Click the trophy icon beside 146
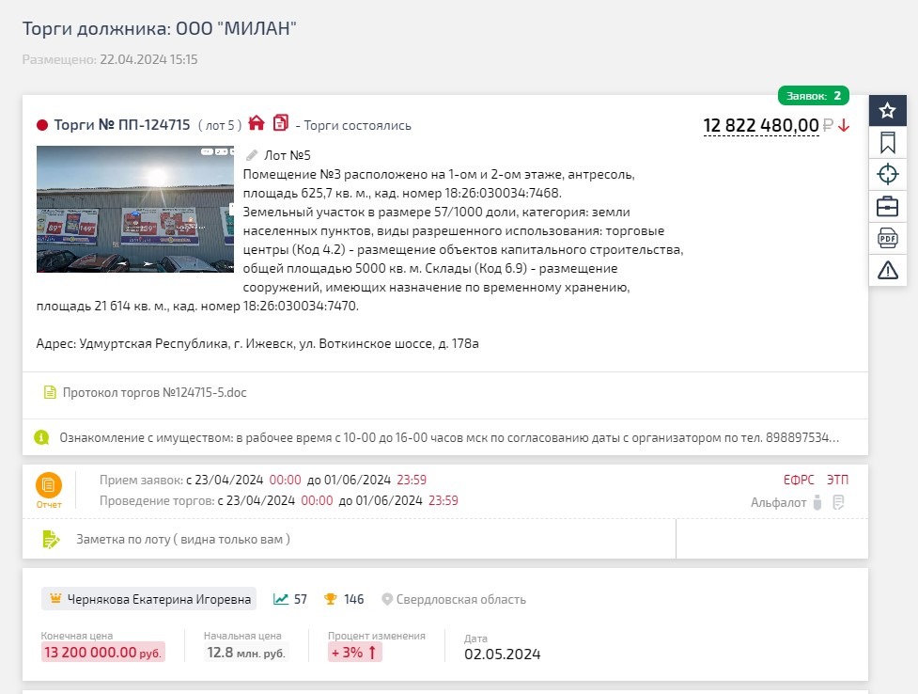 pos(330,599)
